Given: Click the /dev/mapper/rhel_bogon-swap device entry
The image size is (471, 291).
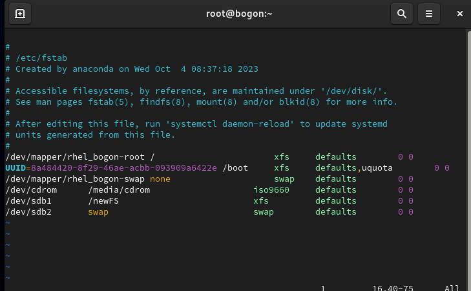Looking at the screenshot, I should click(x=74, y=178).
